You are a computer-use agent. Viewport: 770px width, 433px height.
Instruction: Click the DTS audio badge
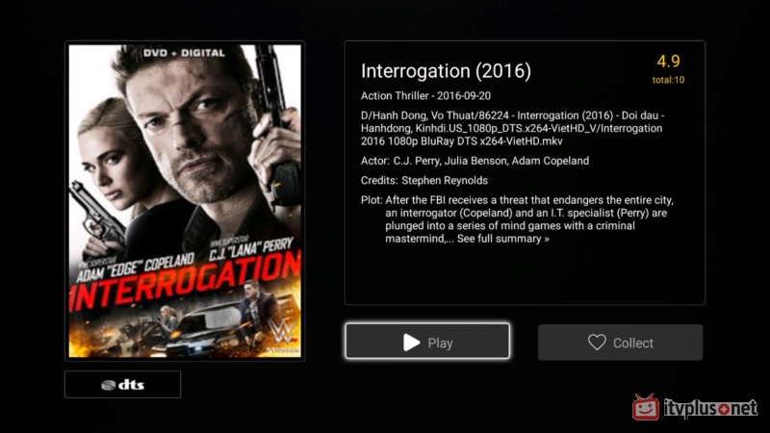pos(123,384)
